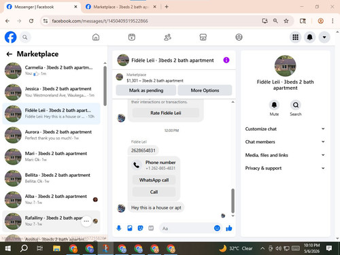Open File Explorer from taskbar
Image resolution: width=340 pixels, height=255 pixels.
(56, 248)
